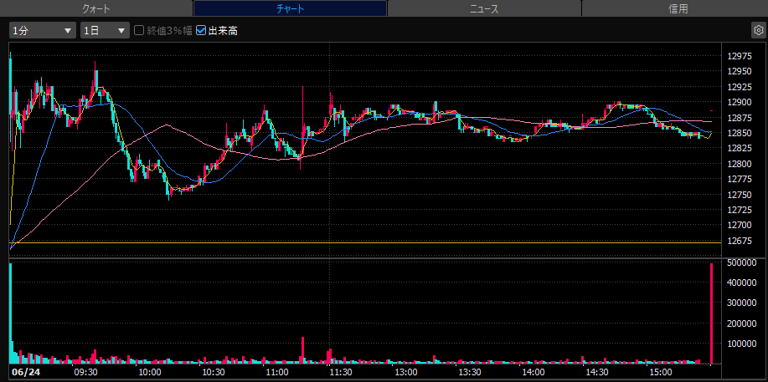Screen dimensions: 768x382
Task: Select the チャート tab
Action: 291,8
